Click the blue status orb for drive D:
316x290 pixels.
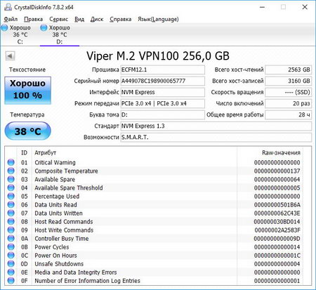[44, 27]
